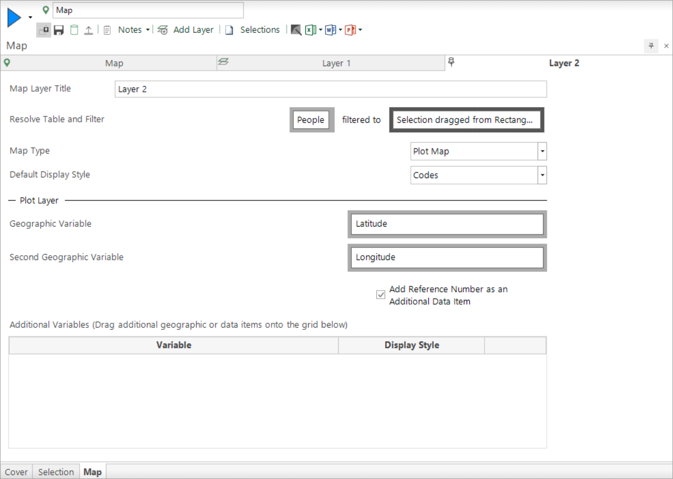This screenshot has height=479, width=673.
Task: Click the Notes clipboard icon
Action: 107,30
